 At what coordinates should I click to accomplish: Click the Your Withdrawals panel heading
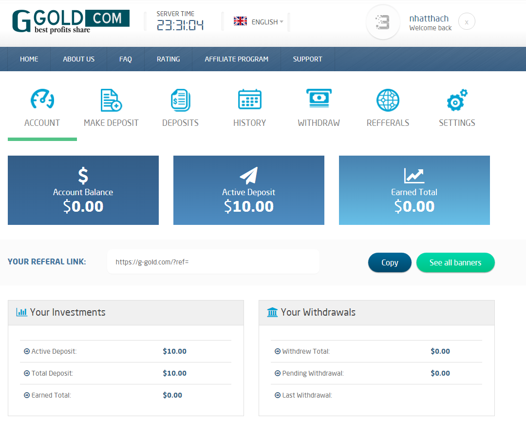click(x=318, y=312)
